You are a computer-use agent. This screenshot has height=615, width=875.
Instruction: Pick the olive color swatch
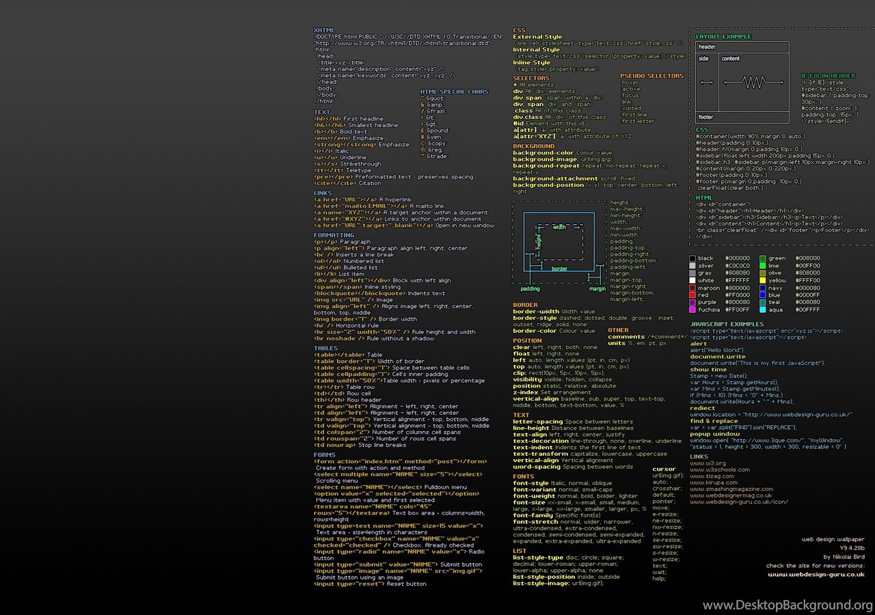(763, 273)
